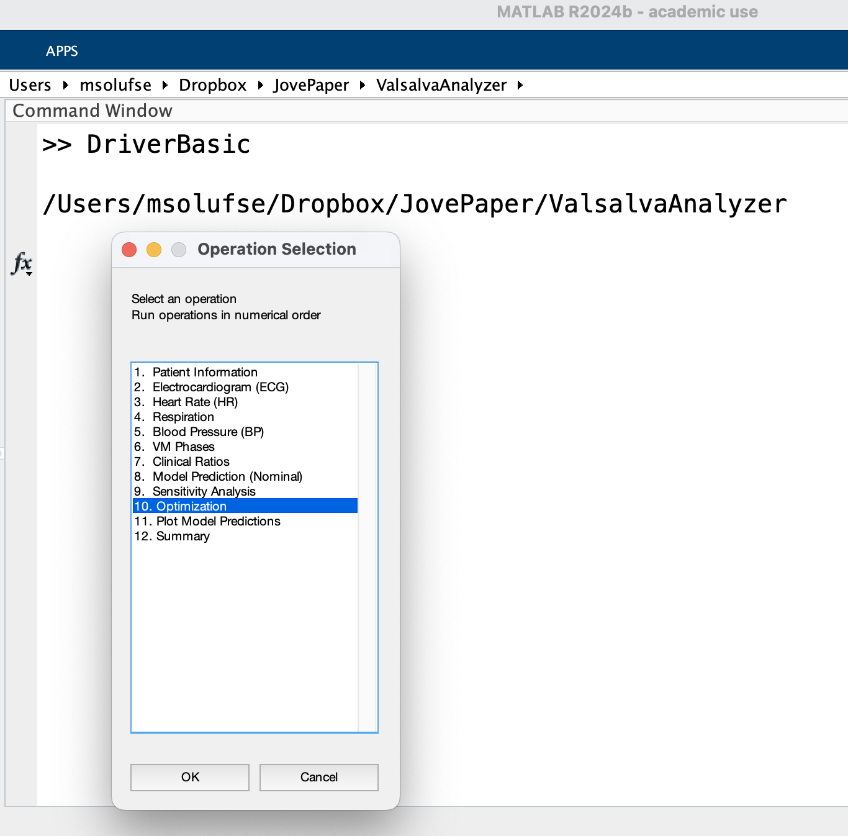Expand the arrow after ValsalvaAnalyzer folder

(520, 85)
